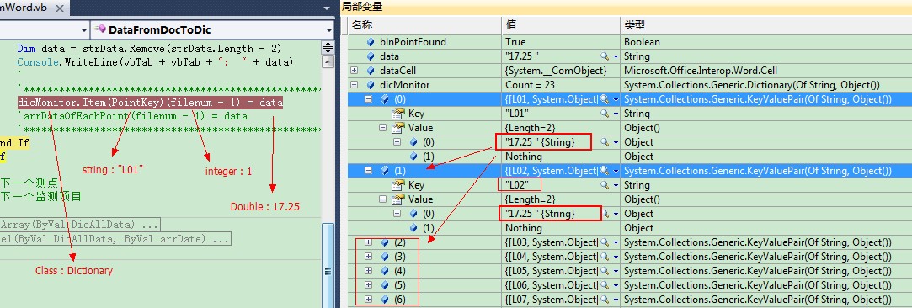The image size is (912, 308).
Task: Expand the dataCell variable node
Action: [354, 71]
